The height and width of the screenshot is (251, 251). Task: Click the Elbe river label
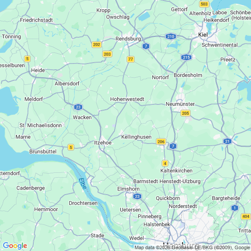tap(83, 183)
